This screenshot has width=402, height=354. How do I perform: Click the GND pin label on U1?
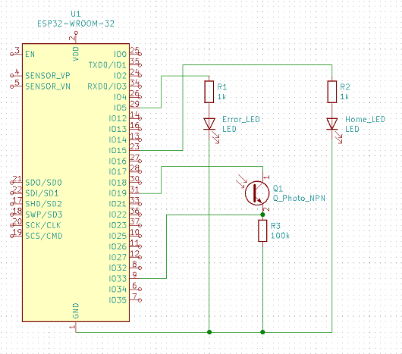(76, 311)
